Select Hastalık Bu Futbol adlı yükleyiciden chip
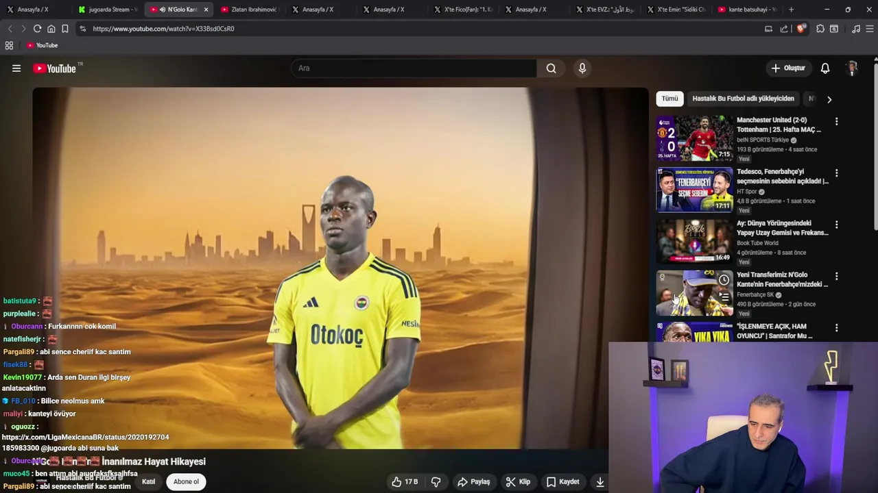The height and width of the screenshot is (493, 878). pyautogui.click(x=743, y=99)
